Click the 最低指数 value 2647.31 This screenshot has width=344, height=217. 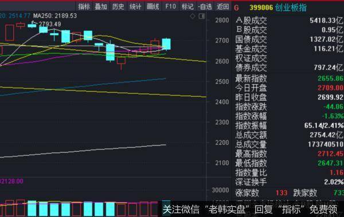click(x=330, y=163)
